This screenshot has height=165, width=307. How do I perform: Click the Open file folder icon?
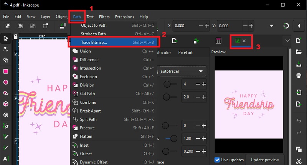299,52
